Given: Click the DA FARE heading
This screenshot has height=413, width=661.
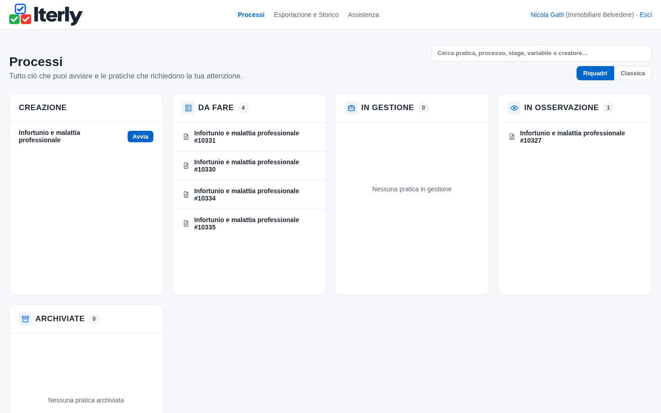Looking at the screenshot, I should click(x=216, y=107).
